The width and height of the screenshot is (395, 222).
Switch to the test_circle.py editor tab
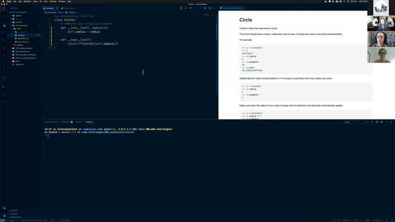pyautogui.click(x=69, y=8)
